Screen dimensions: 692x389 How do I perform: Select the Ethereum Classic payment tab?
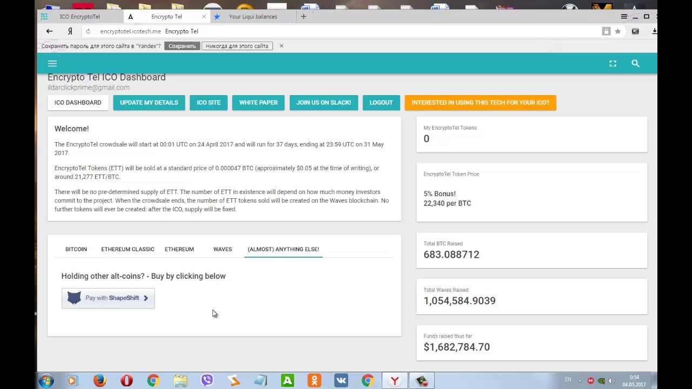128,249
